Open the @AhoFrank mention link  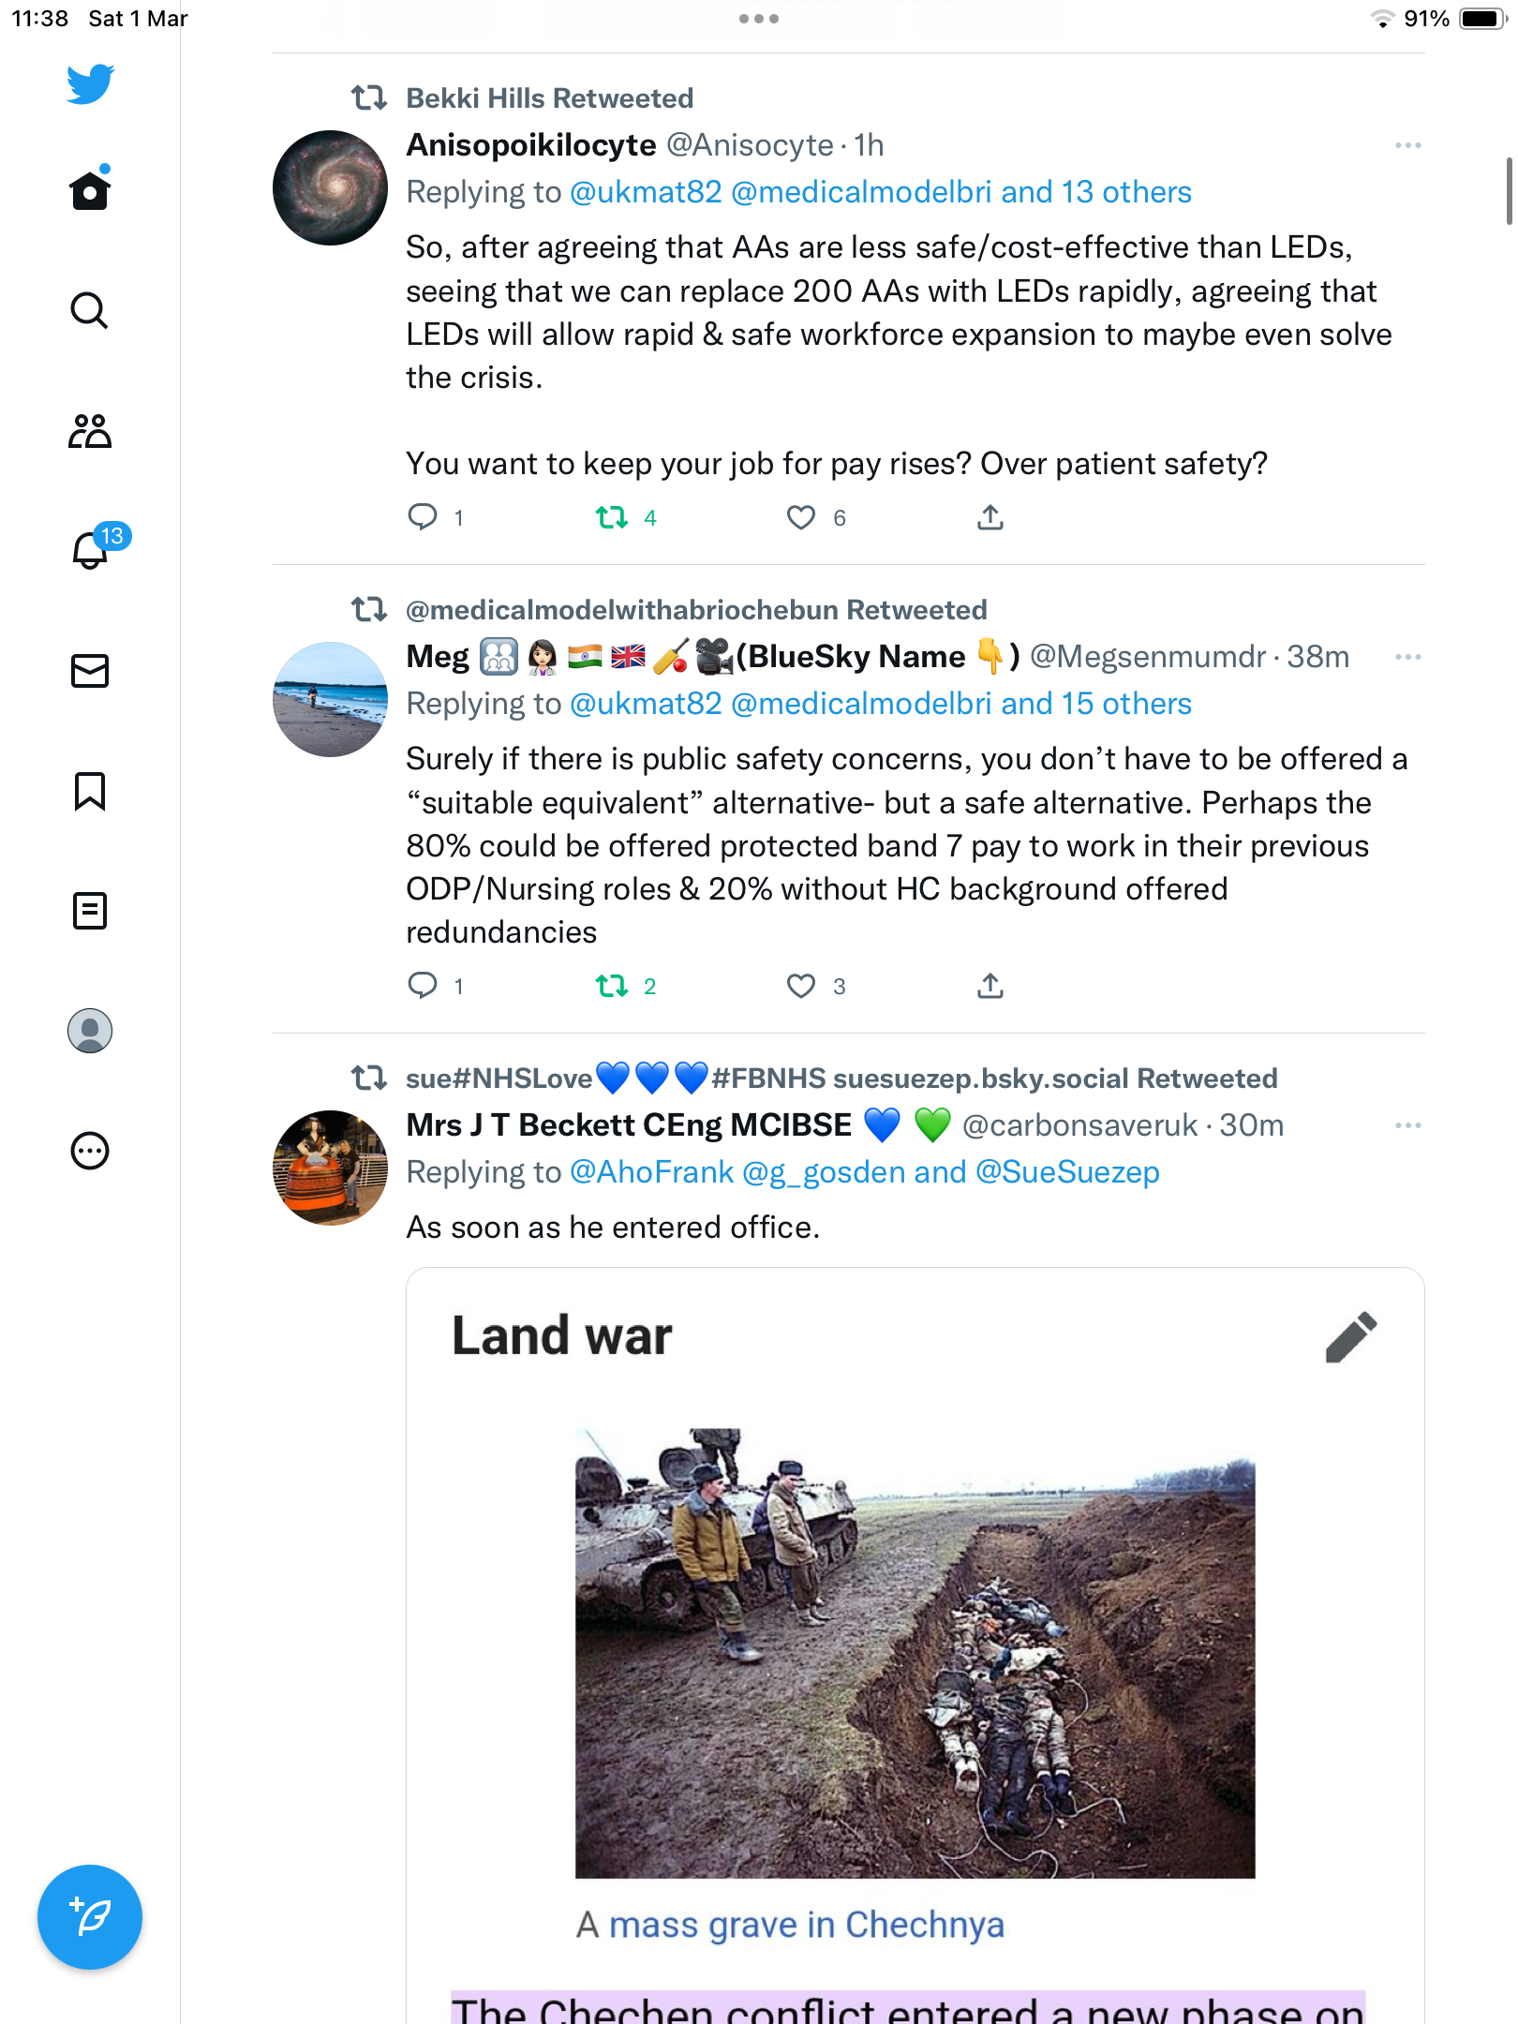point(651,1172)
